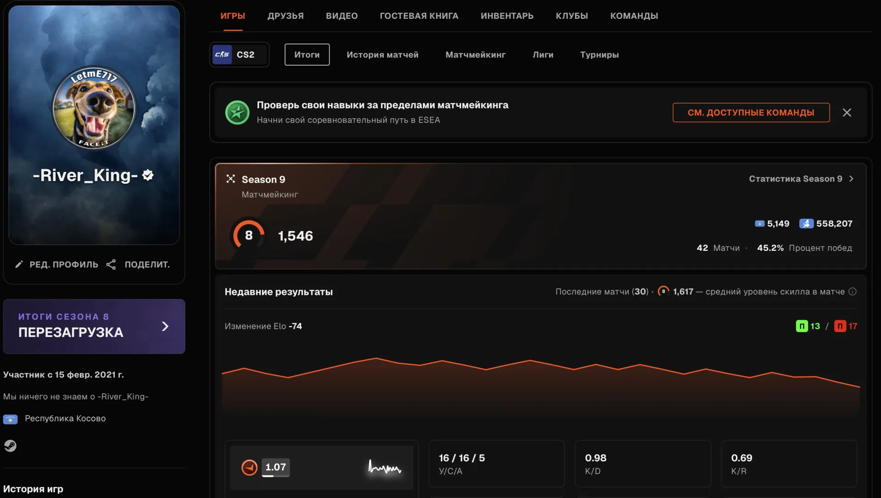This screenshot has width=881, height=498.
Task: Click the profile avatar dog image
Action: pyautogui.click(x=94, y=108)
